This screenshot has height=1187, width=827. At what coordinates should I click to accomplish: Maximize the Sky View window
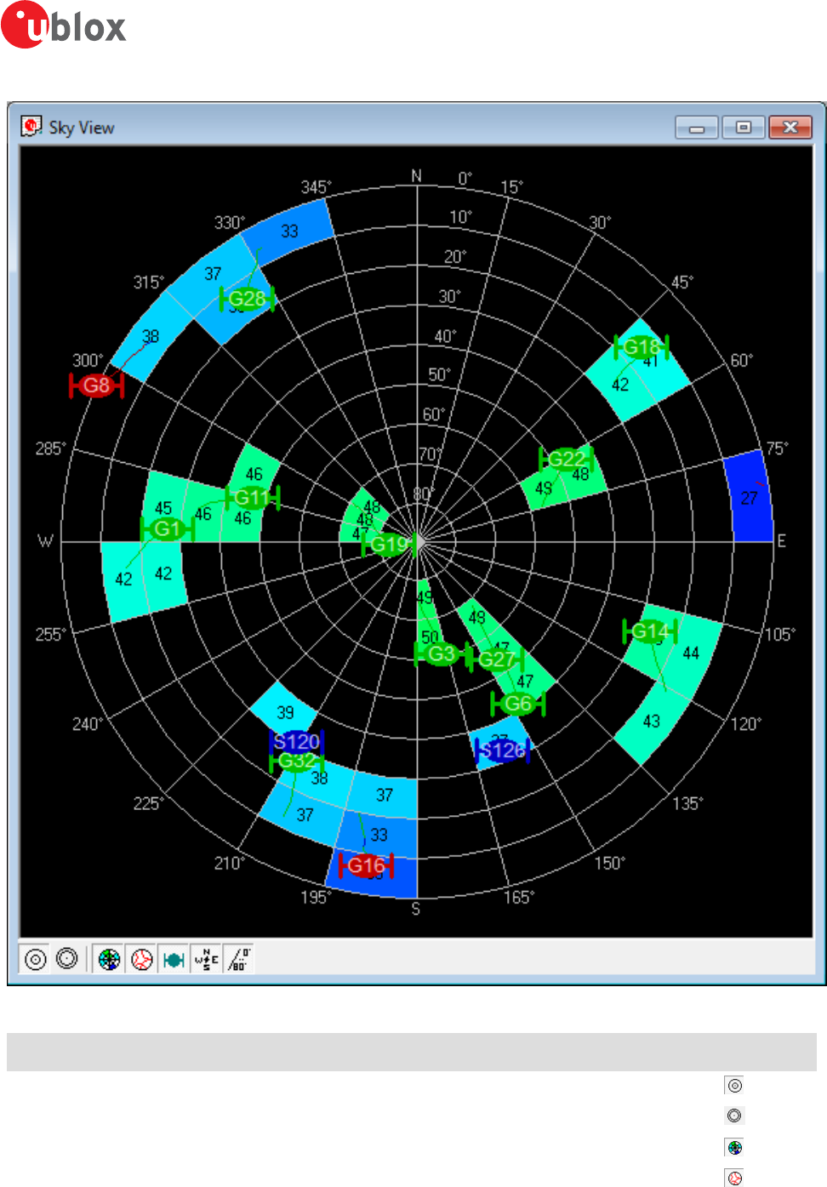click(x=744, y=128)
